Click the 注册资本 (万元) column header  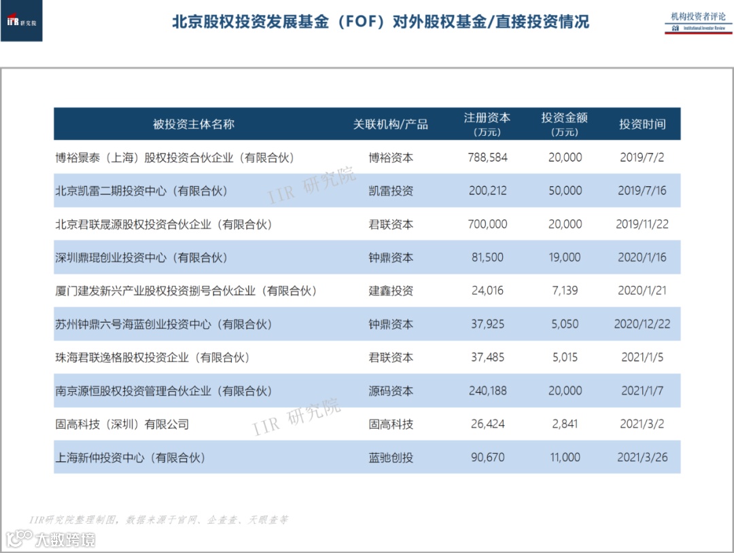(x=487, y=124)
